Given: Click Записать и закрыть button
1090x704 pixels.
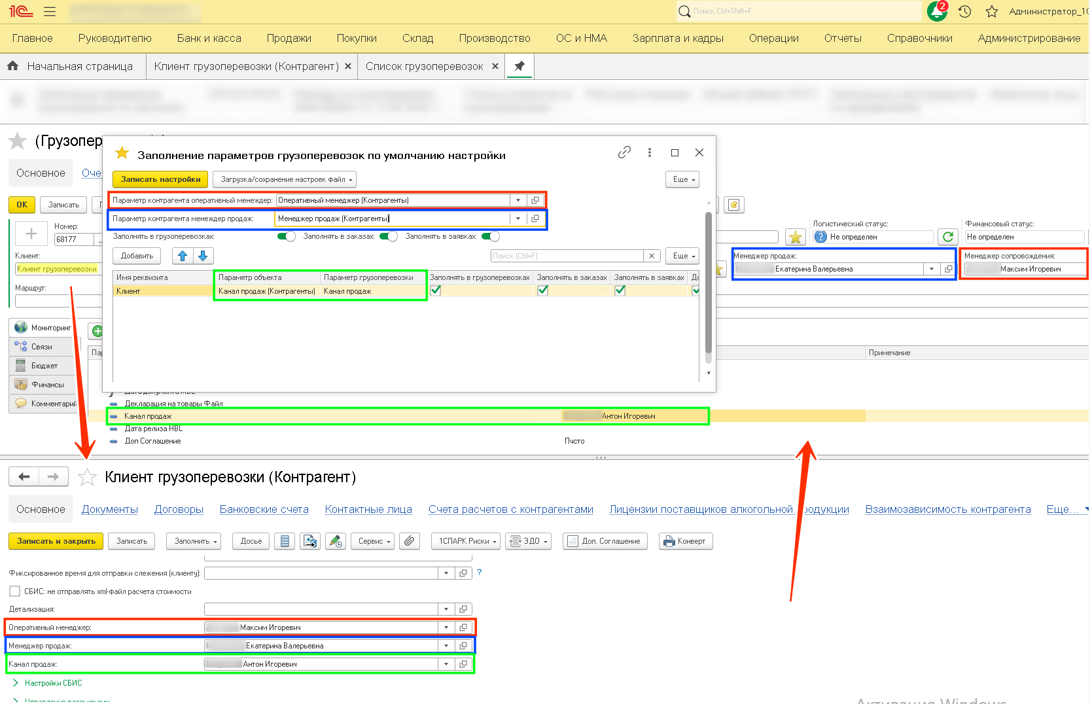Looking at the screenshot, I should click(56, 541).
